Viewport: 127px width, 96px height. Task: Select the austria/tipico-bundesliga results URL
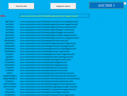(x=49, y=22)
